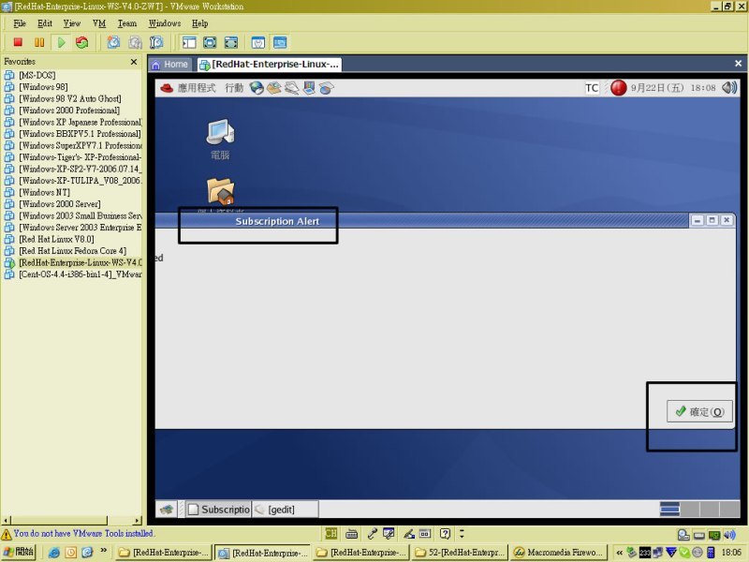Viewport: 749px width, 562px height.
Task: Open the 應用程式 (Applications) GNOME menu
Action: click(197, 88)
